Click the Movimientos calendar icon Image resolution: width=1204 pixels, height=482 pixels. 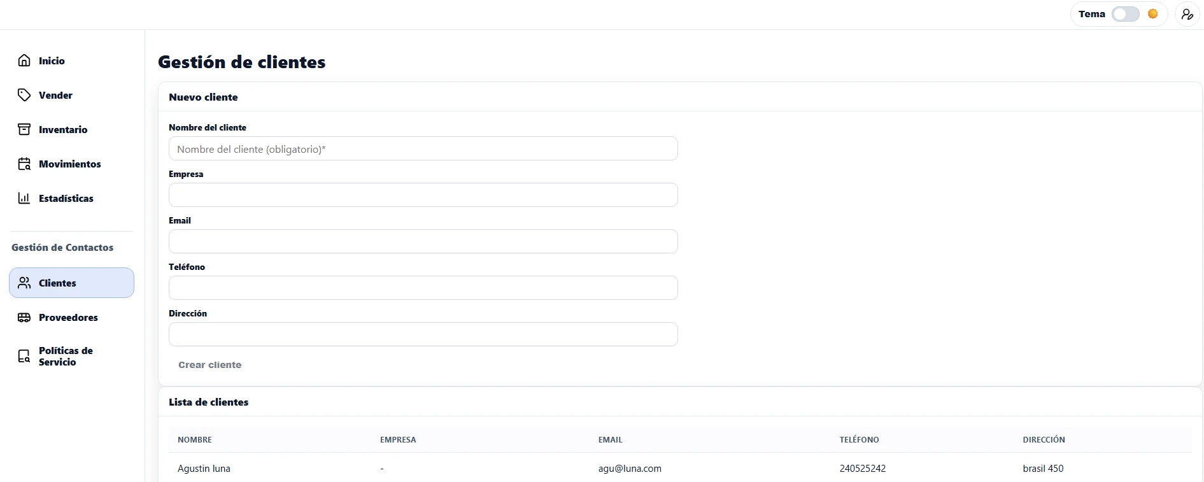(x=24, y=164)
